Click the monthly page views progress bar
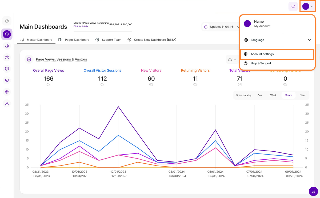The height and width of the screenshot is (198, 320). click(103, 31)
